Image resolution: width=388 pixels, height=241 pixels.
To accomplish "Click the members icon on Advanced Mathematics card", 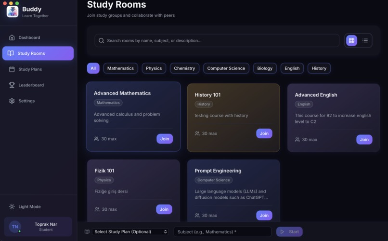I will (96, 139).
